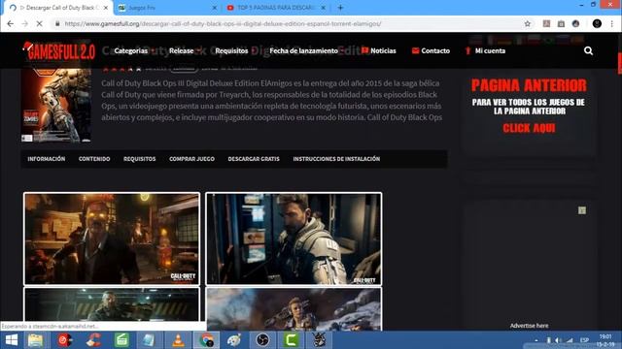622x349 pixels.
Task: Open the Windows Start button
Action: click(x=11, y=340)
